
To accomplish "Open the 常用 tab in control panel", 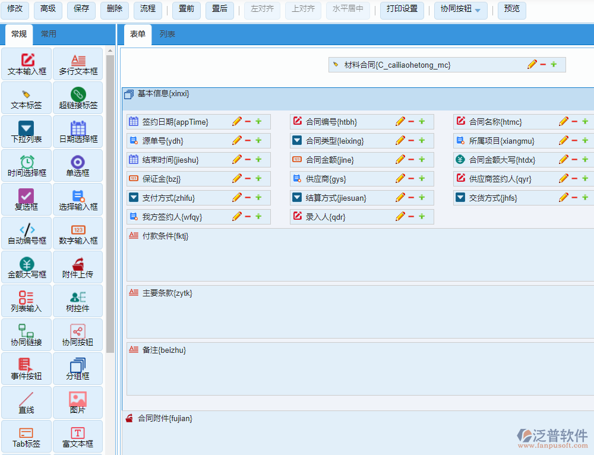I will (49, 34).
